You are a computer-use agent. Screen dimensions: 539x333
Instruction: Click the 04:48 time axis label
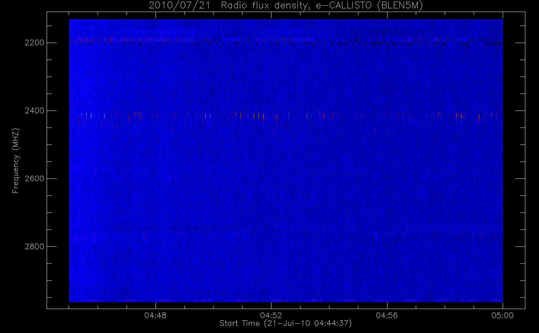click(x=156, y=315)
